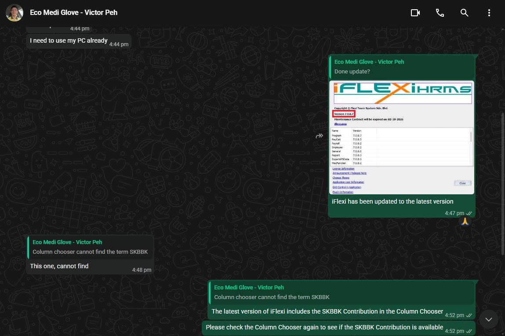
Task: Open contact info via the chat title
Action: (x=73, y=13)
